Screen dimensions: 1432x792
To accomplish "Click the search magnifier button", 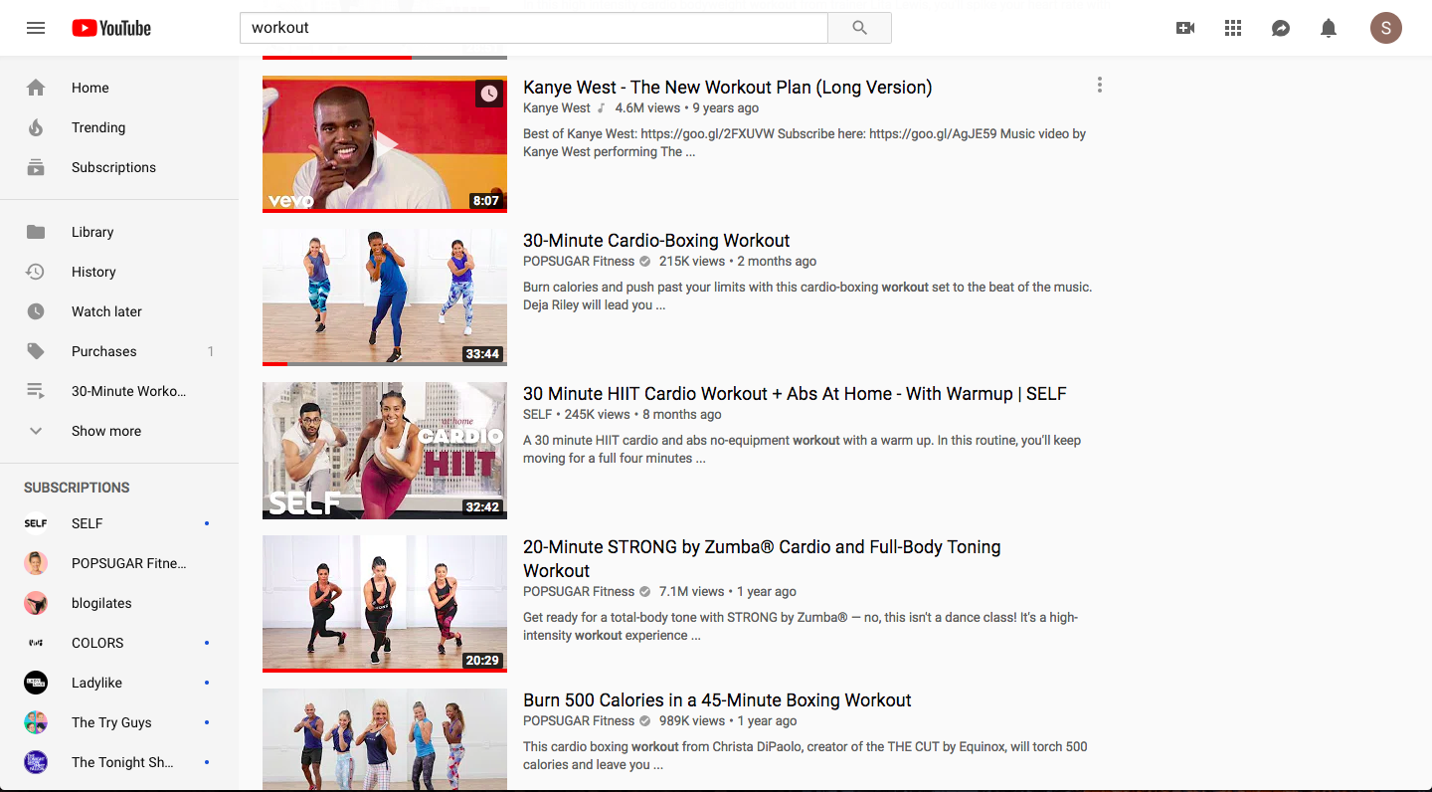I will pos(860,28).
